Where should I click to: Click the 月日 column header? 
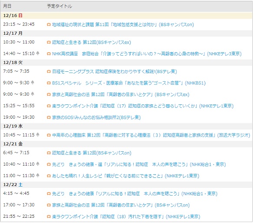7,6
